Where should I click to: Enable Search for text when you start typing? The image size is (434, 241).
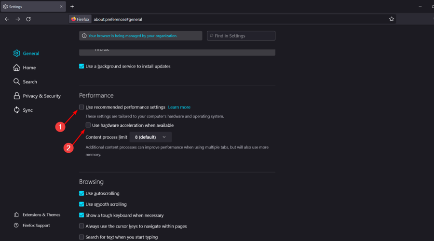click(x=81, y=237)
